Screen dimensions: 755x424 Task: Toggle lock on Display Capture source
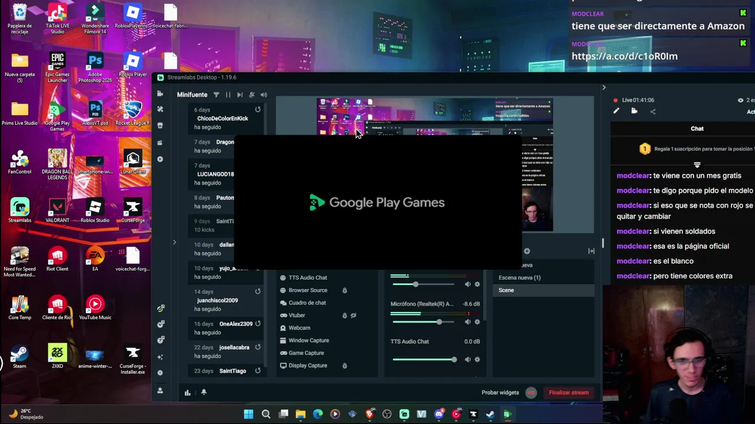pos(344,366)
